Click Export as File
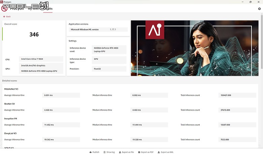Viewport: 263px width, 156px height. point(126,152)
